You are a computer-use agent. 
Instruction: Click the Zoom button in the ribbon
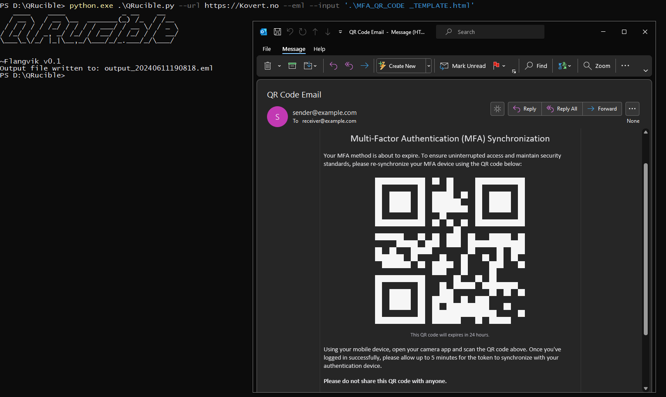tap(597, 66)
